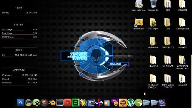
Task: Open the red document icon in dock
Action: pyautogui.click(x=67, y=103)
